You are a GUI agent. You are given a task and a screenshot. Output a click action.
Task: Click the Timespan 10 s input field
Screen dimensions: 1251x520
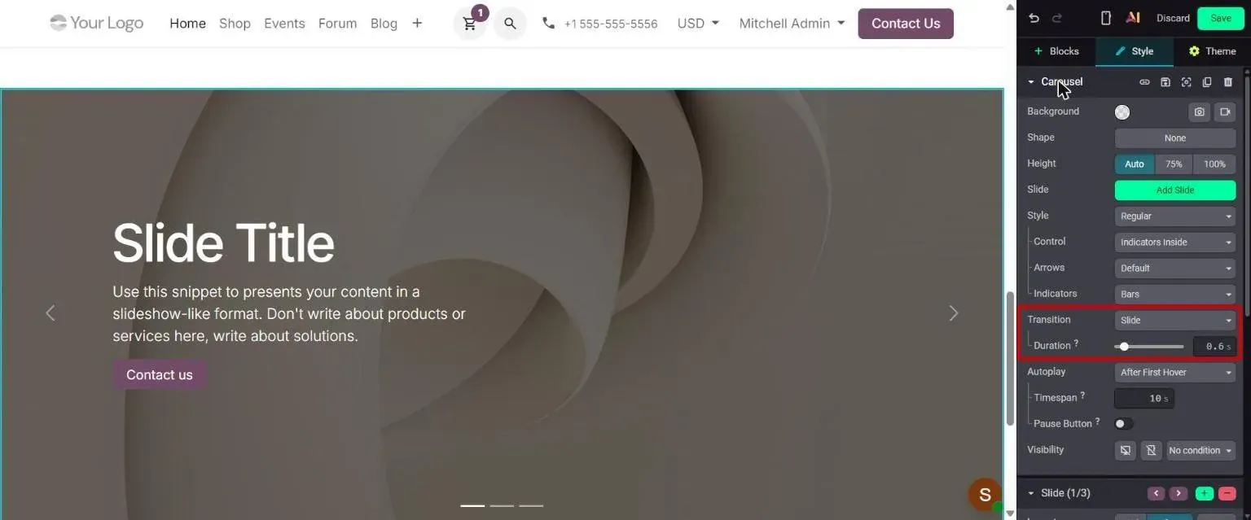[x=1144, y=399]
